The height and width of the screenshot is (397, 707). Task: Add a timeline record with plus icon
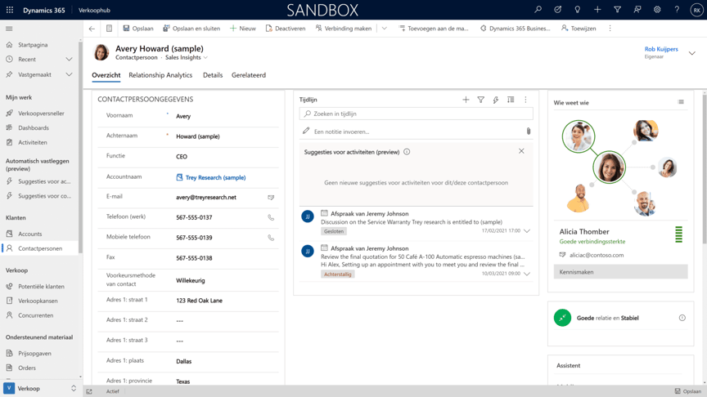466,100
